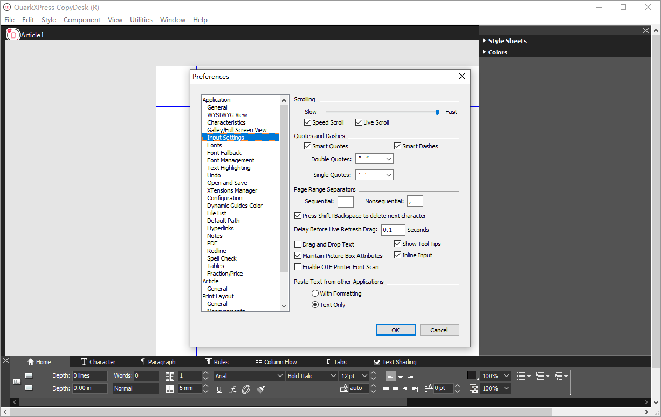661x417 pixels.
Task: Enable Drag and Drop Text
Action: (x=298, y=244)
